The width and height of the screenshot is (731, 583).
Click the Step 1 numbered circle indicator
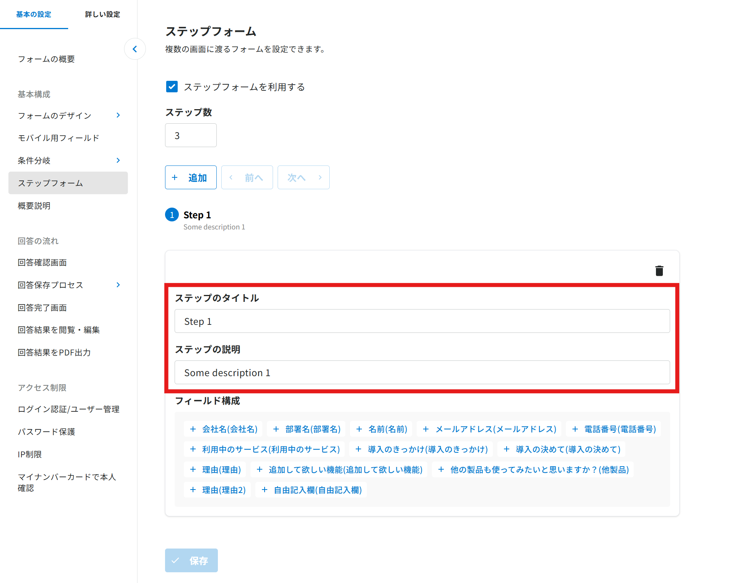(x=172, y=215)
